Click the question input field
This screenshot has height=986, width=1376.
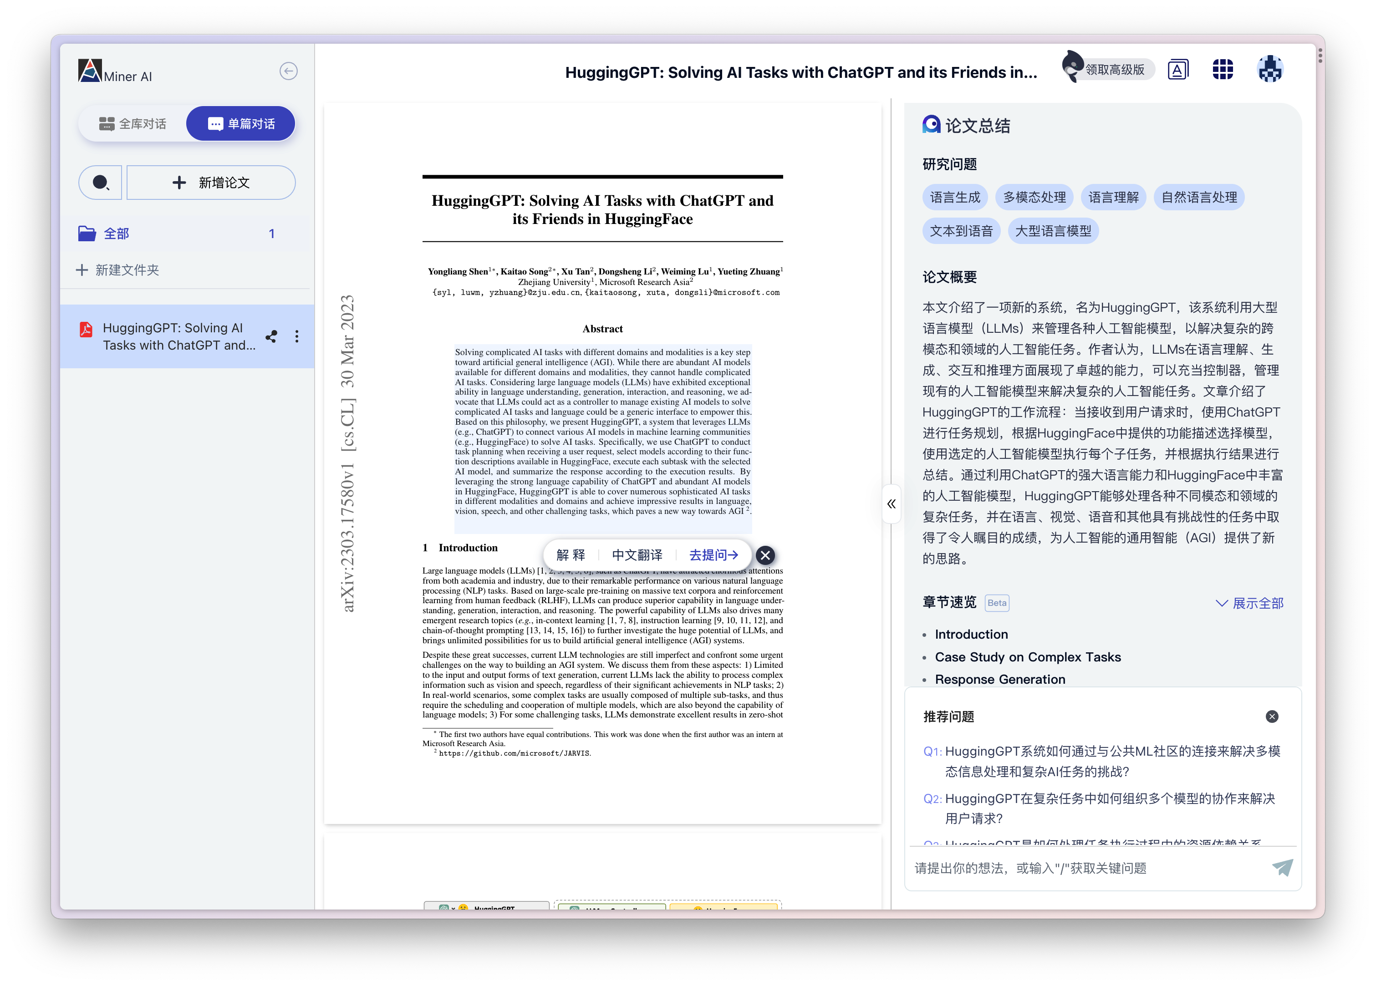(x=1086, y=868)
